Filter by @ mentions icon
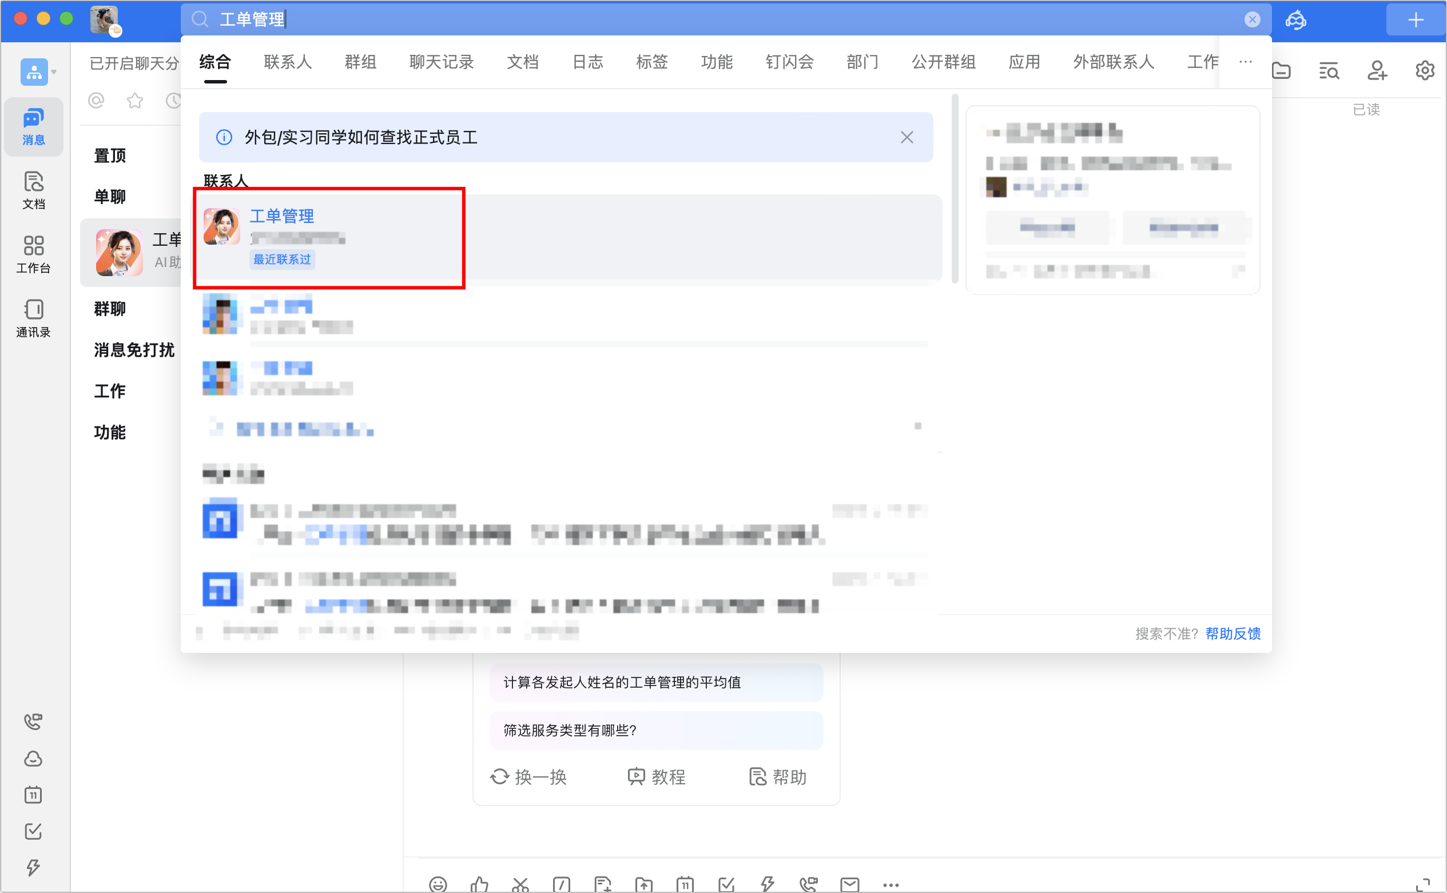Image resolution: width=1447 pixels, height=893 pixels. pyautogui.click(x=96, y=101)
